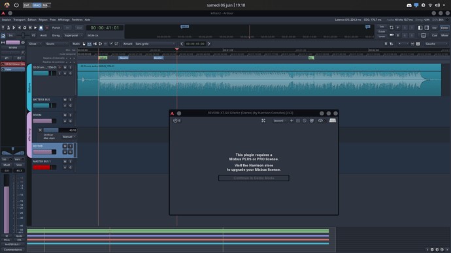Start playback with the play button
This screenshot has width=451, height=253.
(x=35, y=28)
